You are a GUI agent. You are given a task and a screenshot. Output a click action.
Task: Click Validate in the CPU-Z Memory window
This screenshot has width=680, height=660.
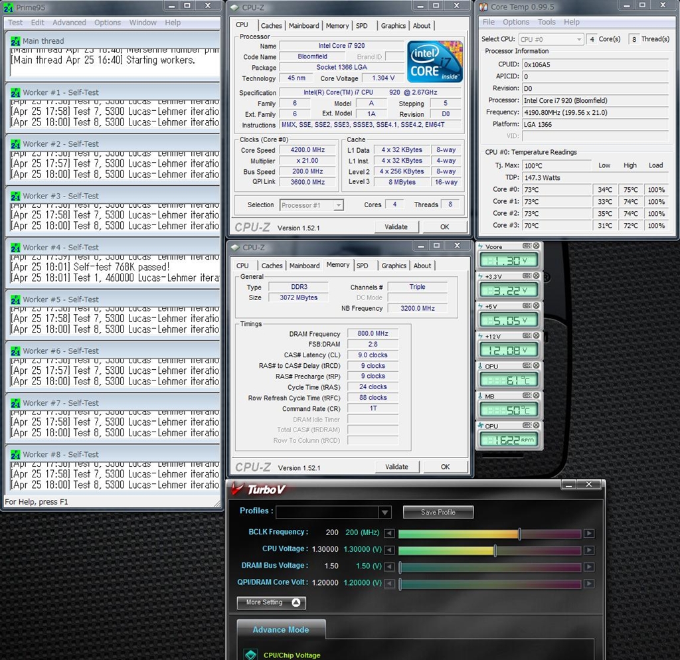point(396,467)
